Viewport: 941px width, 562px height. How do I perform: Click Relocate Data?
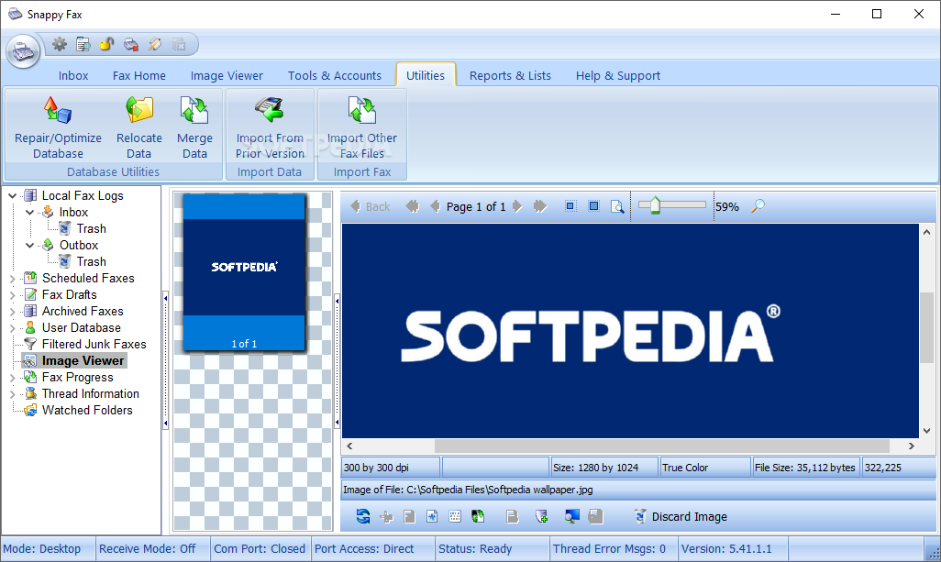tap(139, 127)
